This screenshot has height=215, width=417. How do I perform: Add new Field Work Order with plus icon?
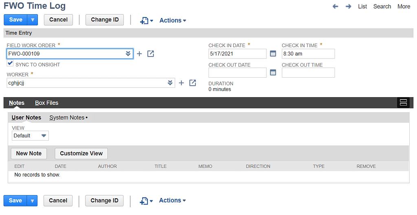(139, 54)
